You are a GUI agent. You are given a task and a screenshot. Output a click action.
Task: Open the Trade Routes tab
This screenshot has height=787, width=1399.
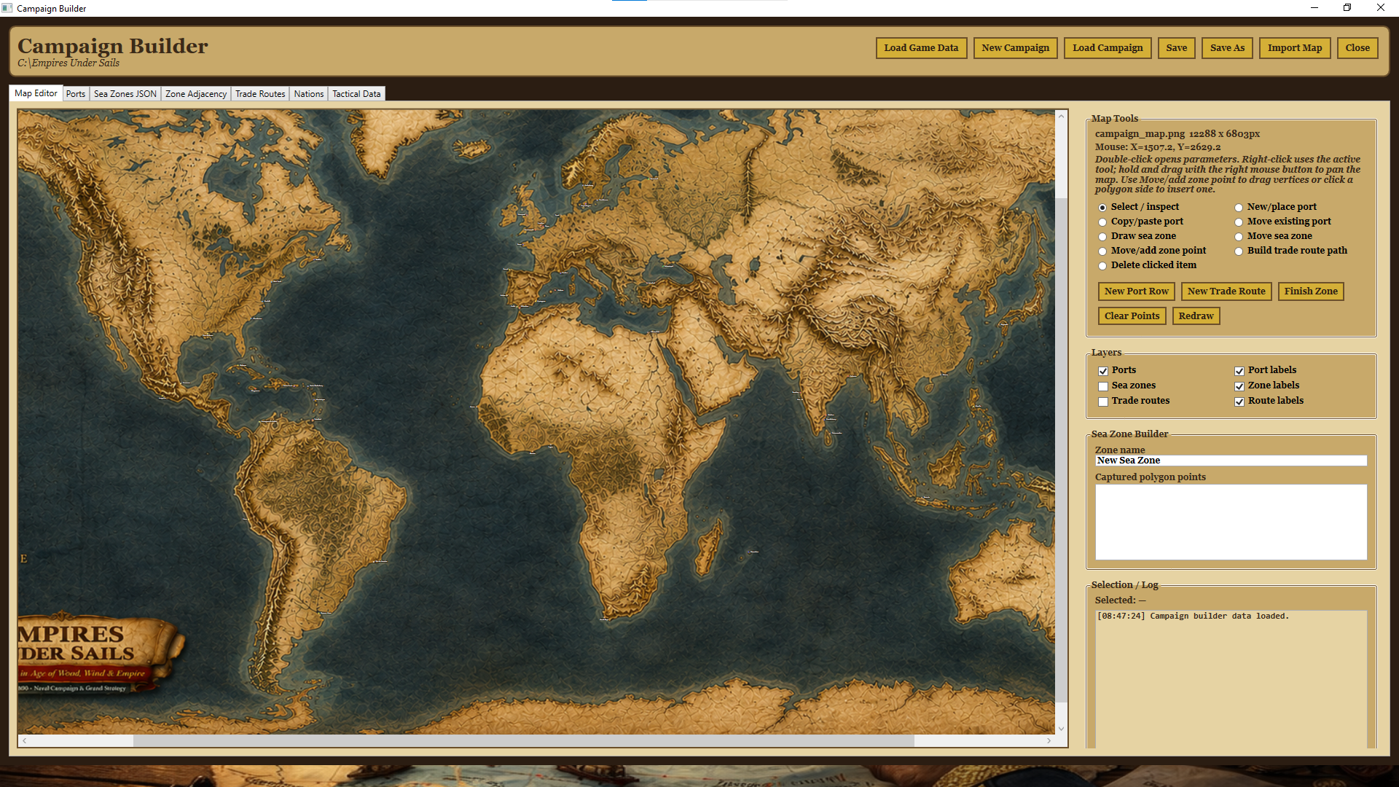pos(260,94)
